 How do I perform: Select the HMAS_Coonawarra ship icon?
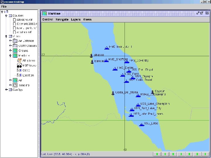coord(138,95)
